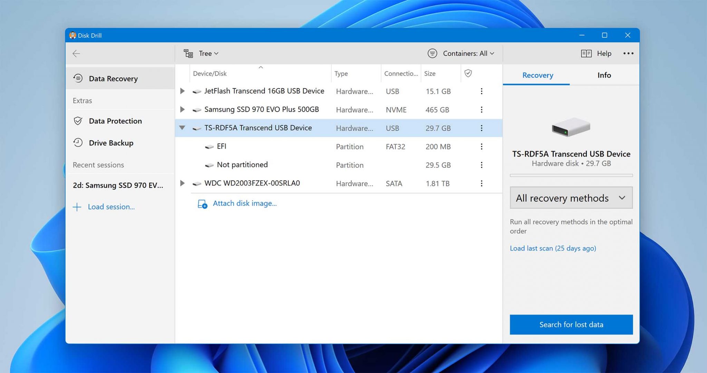Screen dimensions: 707x373
Task: Click the back arrow icon
Action: click(76, 54)
